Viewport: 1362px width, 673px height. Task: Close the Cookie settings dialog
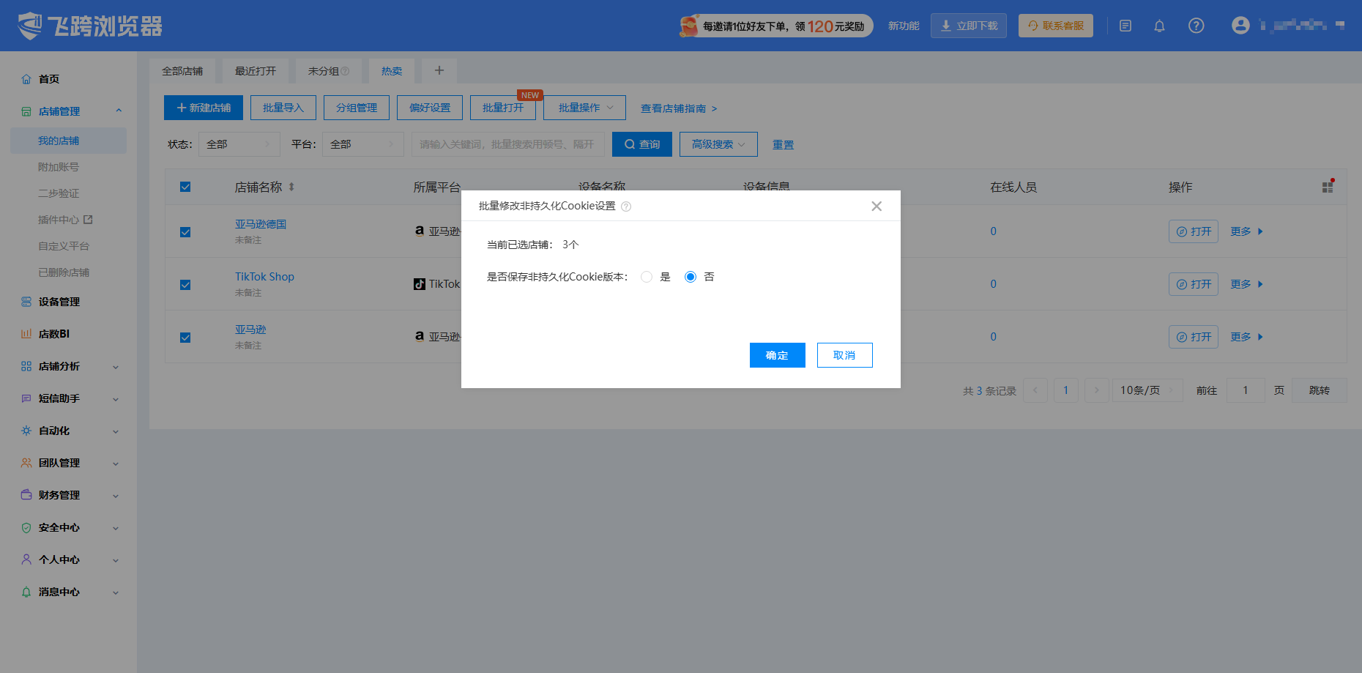pos(877,207)
